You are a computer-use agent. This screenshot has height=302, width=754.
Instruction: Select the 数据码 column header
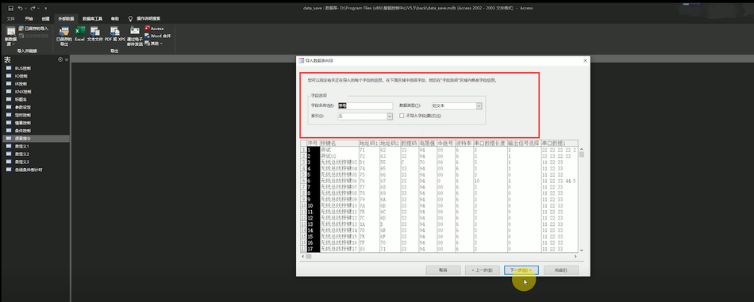tap(409, 143)
